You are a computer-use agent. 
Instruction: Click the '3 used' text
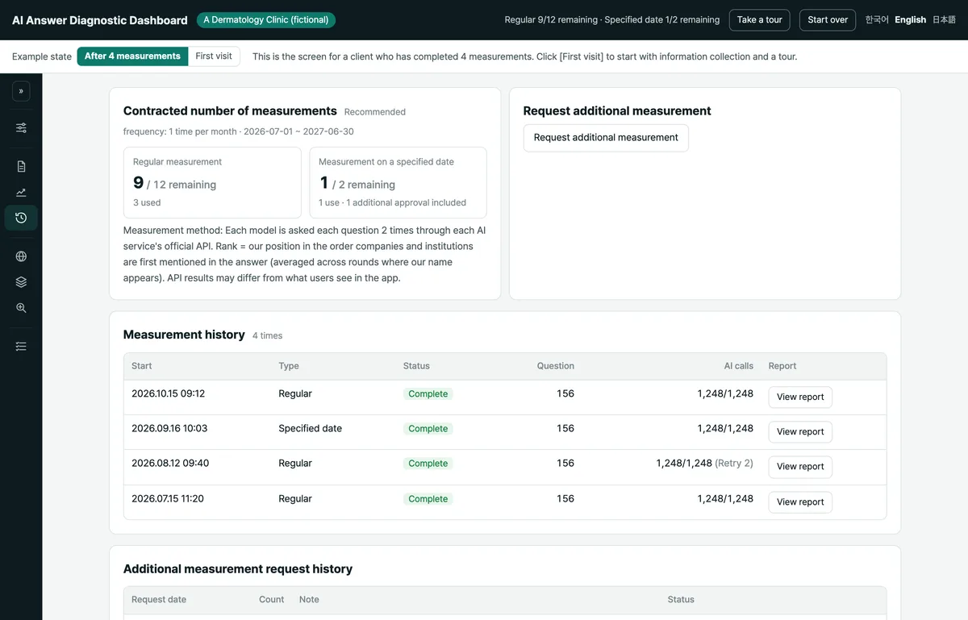(x=147, y=203)
